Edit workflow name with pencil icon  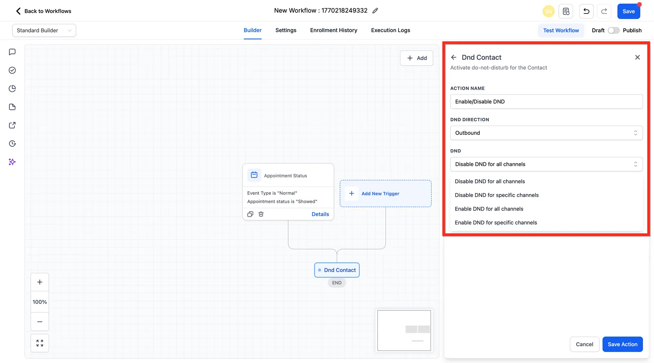coord(375,11)
